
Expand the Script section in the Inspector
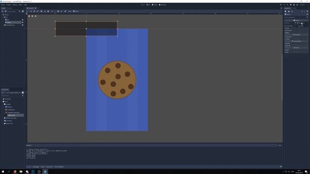coord(296,52)
